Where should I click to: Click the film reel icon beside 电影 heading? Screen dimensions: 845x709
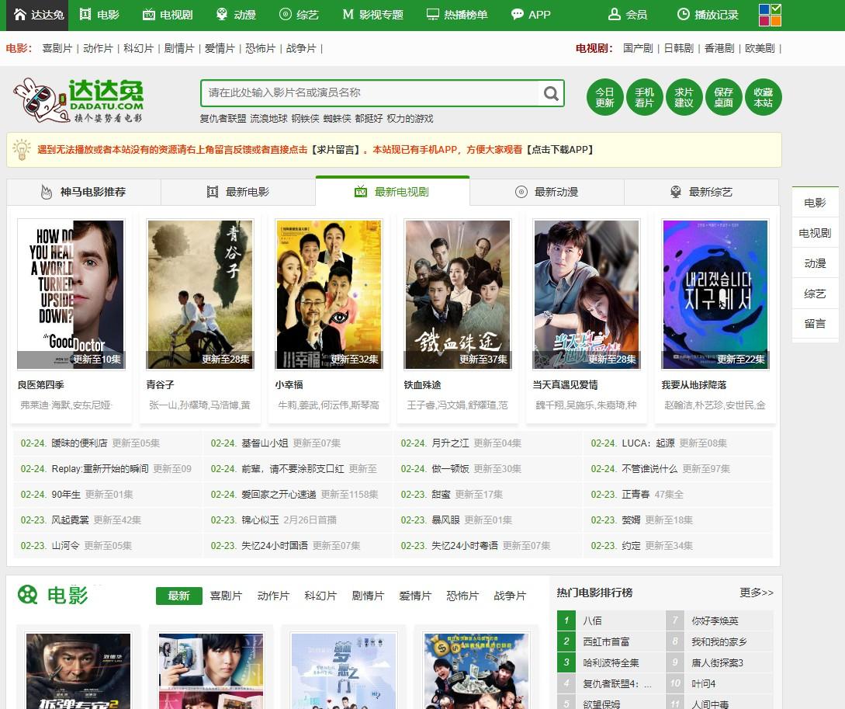tap(28, 595)
